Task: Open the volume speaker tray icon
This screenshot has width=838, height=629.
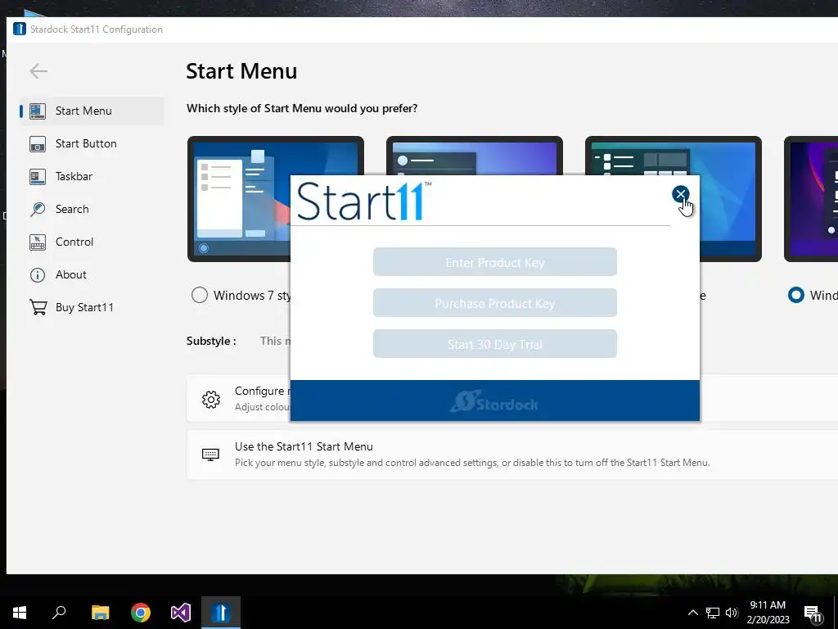Action: point(732,613)
